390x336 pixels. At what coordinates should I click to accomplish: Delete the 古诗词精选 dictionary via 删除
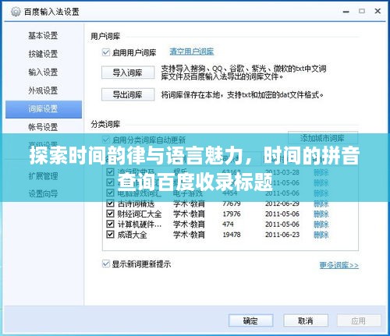pos(321,203)
